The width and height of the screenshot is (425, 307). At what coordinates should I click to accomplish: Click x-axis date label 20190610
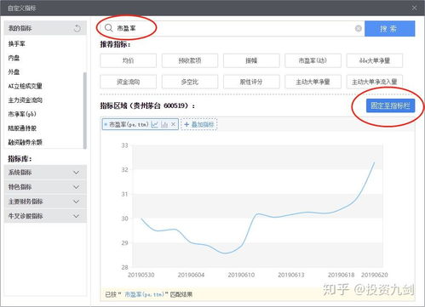click(x=241, y=275)
